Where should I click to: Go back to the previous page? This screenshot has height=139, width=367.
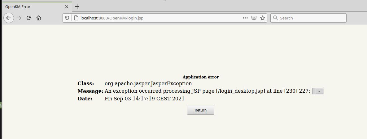[x=9, y=18]
